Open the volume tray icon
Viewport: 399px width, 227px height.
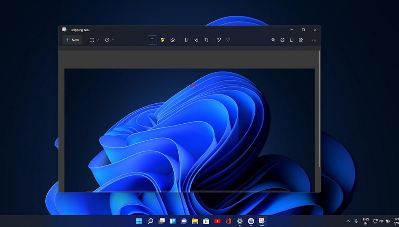point(381,221)
